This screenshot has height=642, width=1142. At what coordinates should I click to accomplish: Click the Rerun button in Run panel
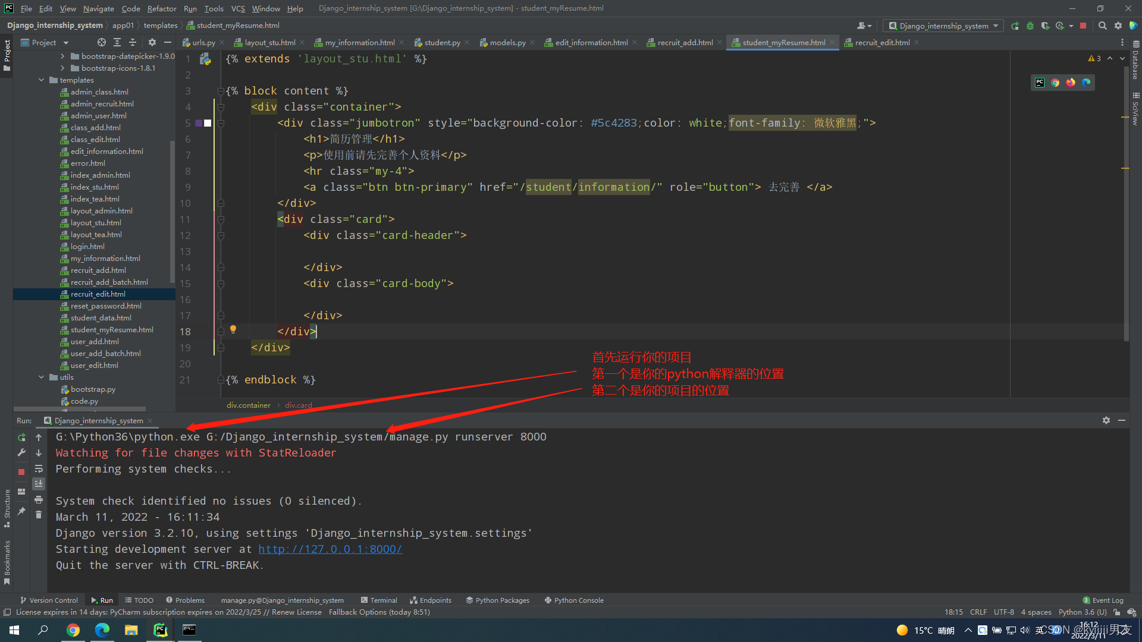click(x=21, y=438)
